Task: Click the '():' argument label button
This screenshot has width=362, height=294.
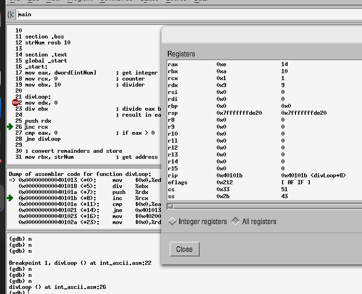Action: pos(11,14)
